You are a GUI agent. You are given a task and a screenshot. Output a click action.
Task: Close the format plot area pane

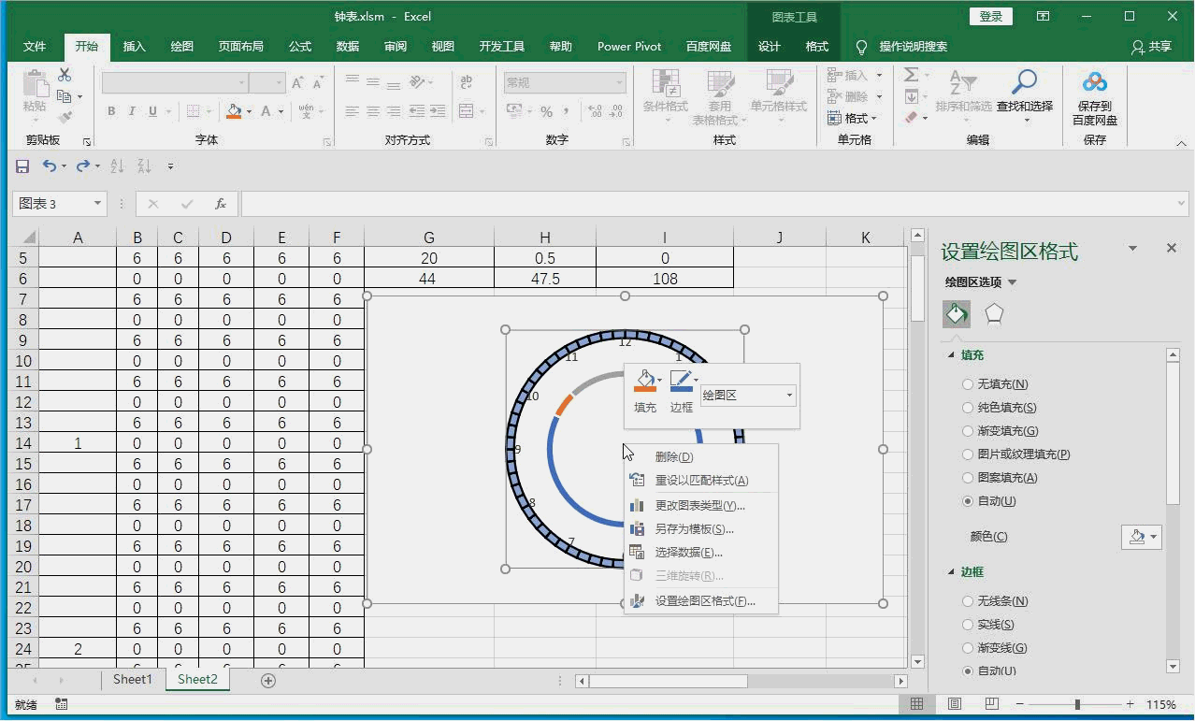(x=1172, y=249)
